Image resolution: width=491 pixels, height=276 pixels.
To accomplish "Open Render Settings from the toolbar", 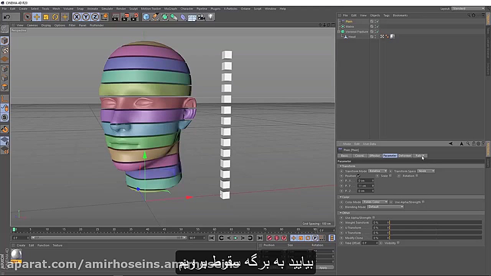I will click(x=134, y=16).
